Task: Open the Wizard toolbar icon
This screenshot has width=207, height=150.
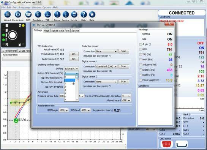Action: click(x=7, y=14)
